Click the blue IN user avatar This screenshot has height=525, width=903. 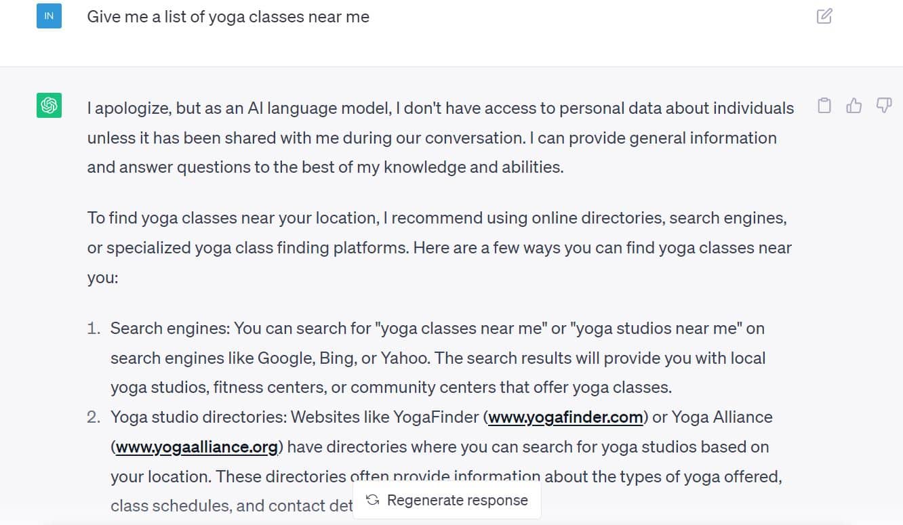coord(49,16)
